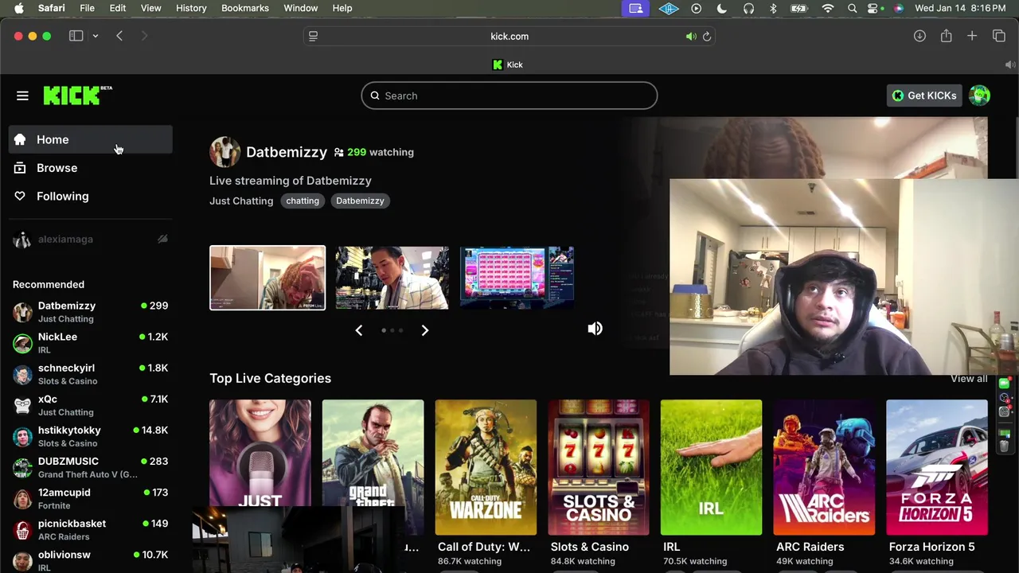Mute the tab audio in address bar
The width and height of the screenshot is (1019, 573).
pos(690,36)
